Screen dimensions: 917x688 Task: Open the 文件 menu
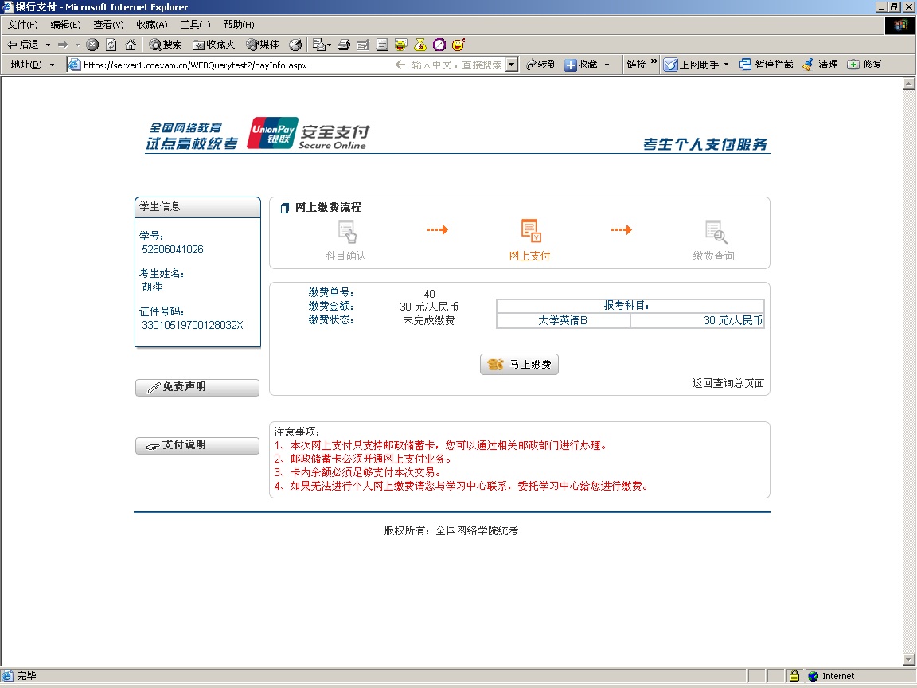tap(22, 25)
